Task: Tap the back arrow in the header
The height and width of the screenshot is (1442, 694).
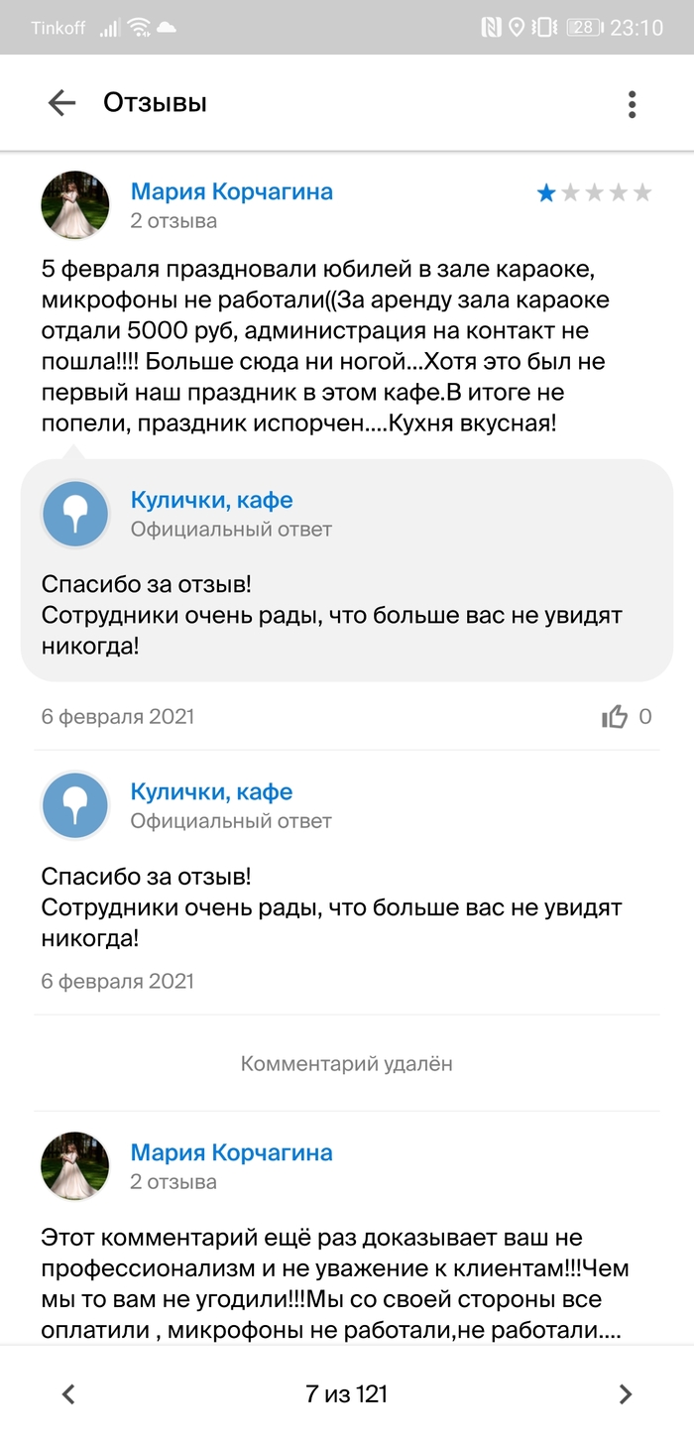Action: click(61, 103)
